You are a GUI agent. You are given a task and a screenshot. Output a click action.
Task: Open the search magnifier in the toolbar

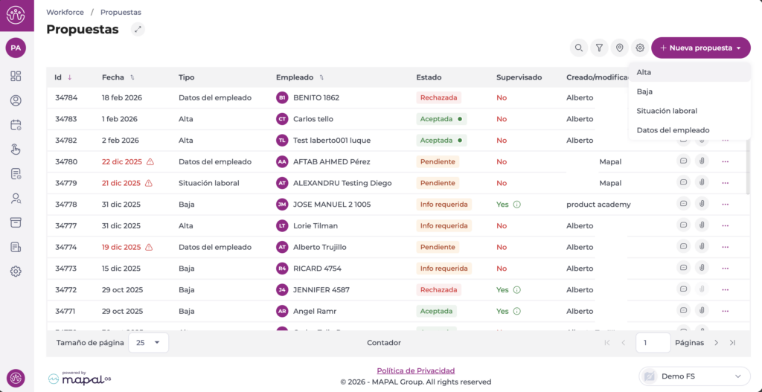[x=579, y=48]
